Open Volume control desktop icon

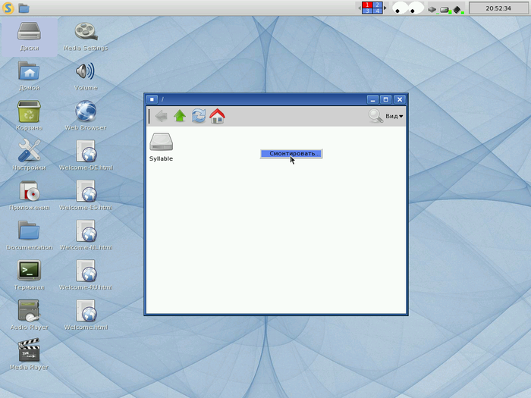coord(86,72)
